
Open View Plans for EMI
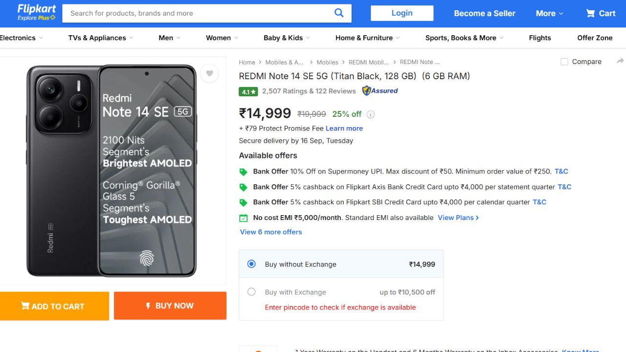(x=458, y=218)
